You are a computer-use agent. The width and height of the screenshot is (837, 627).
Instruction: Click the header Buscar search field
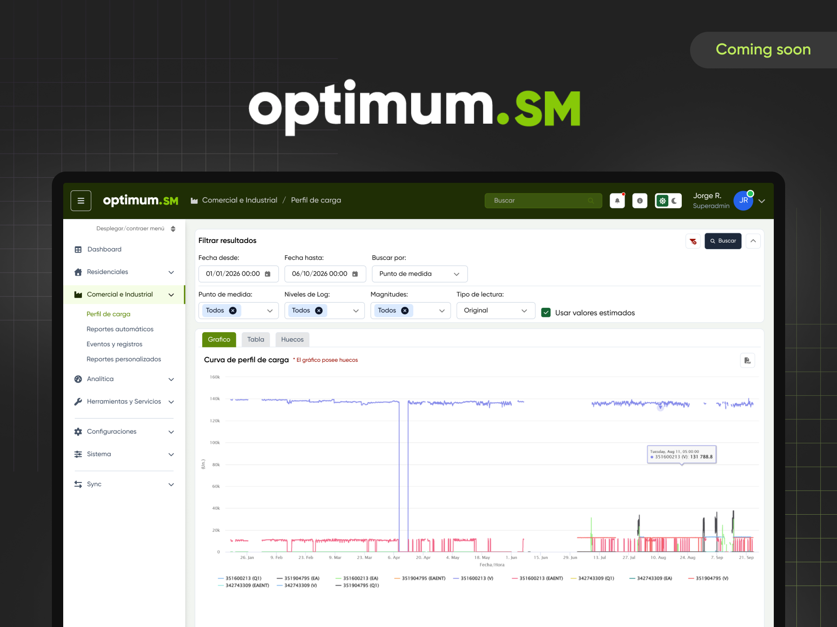coord(543,201)
